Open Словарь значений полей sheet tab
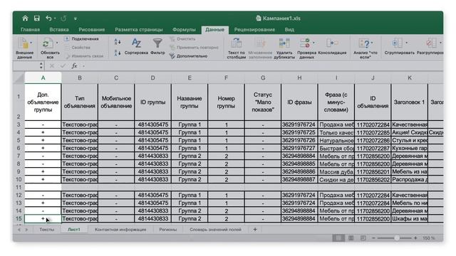 (215, 229)
